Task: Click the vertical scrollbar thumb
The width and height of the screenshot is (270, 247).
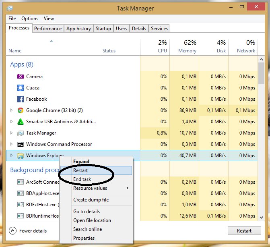Action: tap(261, 73)
